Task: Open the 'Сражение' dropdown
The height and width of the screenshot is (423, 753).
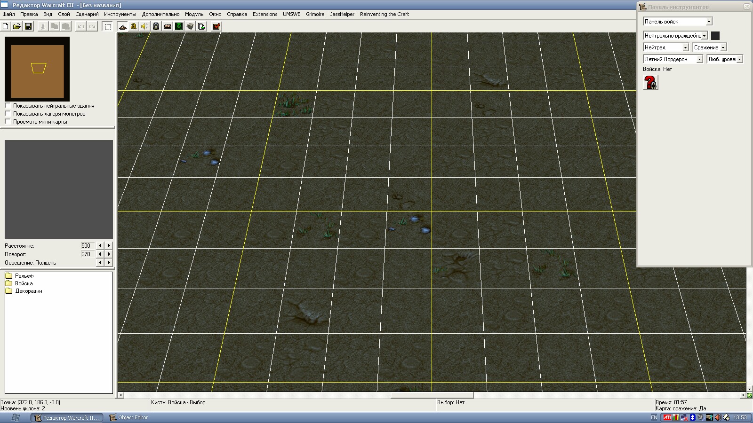Action: (710, 47)
